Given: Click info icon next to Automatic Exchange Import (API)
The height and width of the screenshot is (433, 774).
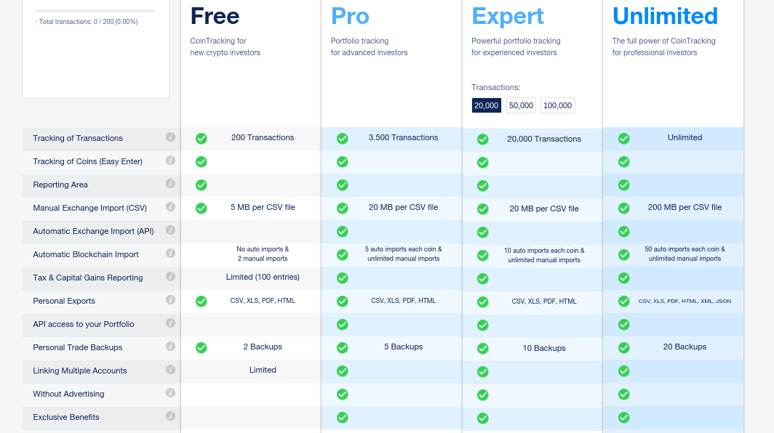Looking at the screenshot, I should [x=170, y=230].
